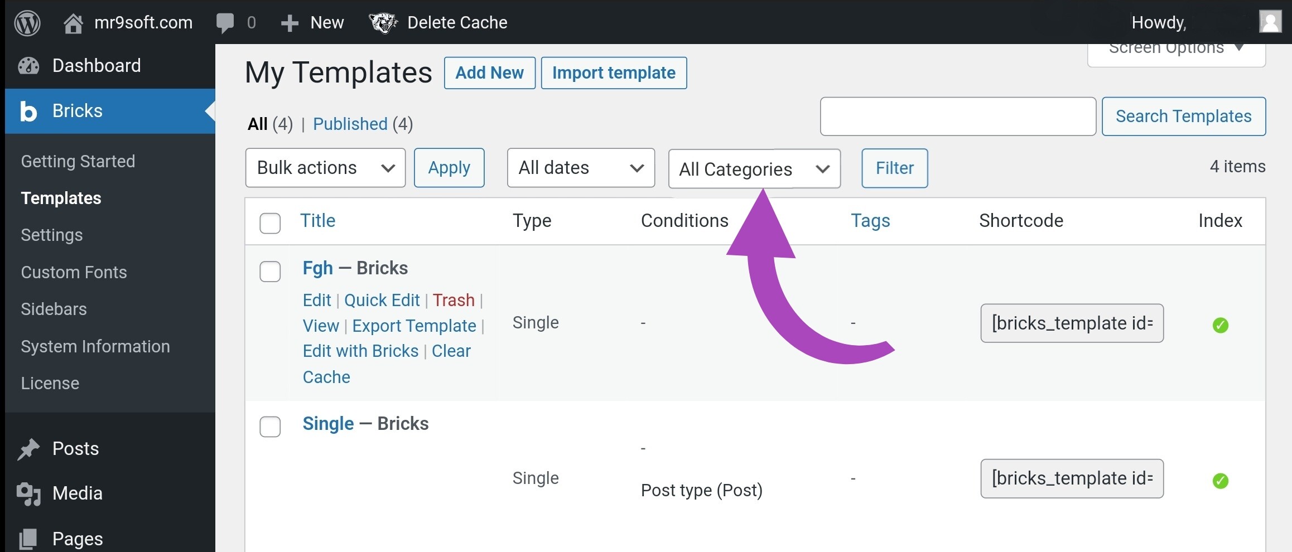Viewport: 1292px width, 552px height.
Task: Check the select-all checkbox in the table header
Action: 270,223
